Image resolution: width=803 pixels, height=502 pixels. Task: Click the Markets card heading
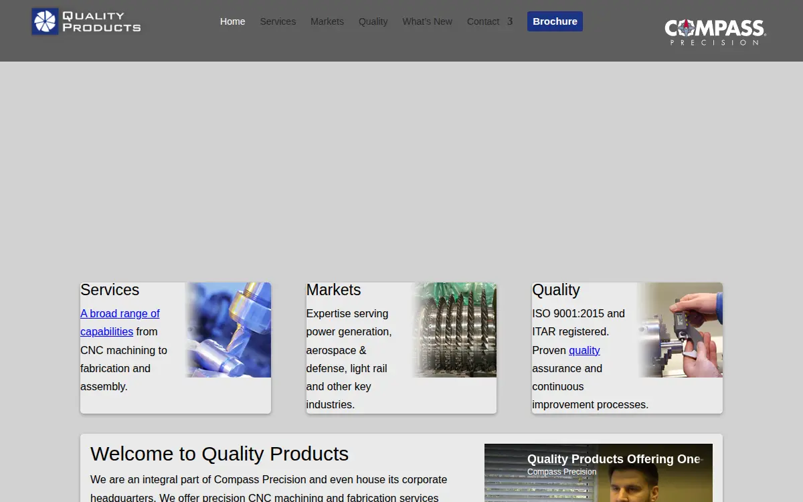click(x=333, y=290)
